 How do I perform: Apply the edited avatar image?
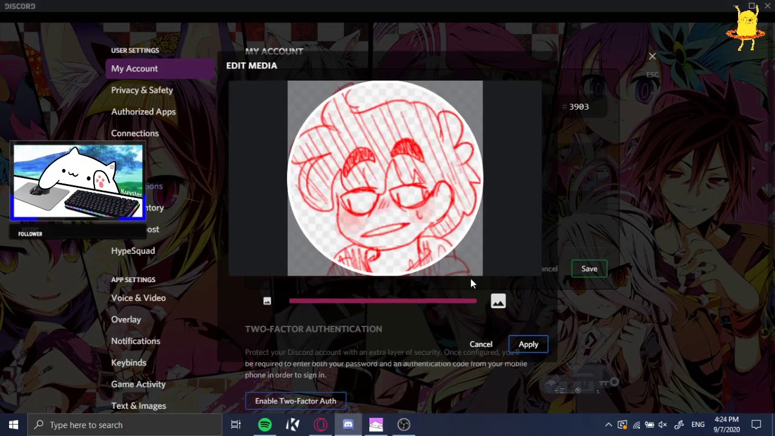pos(528,344)
